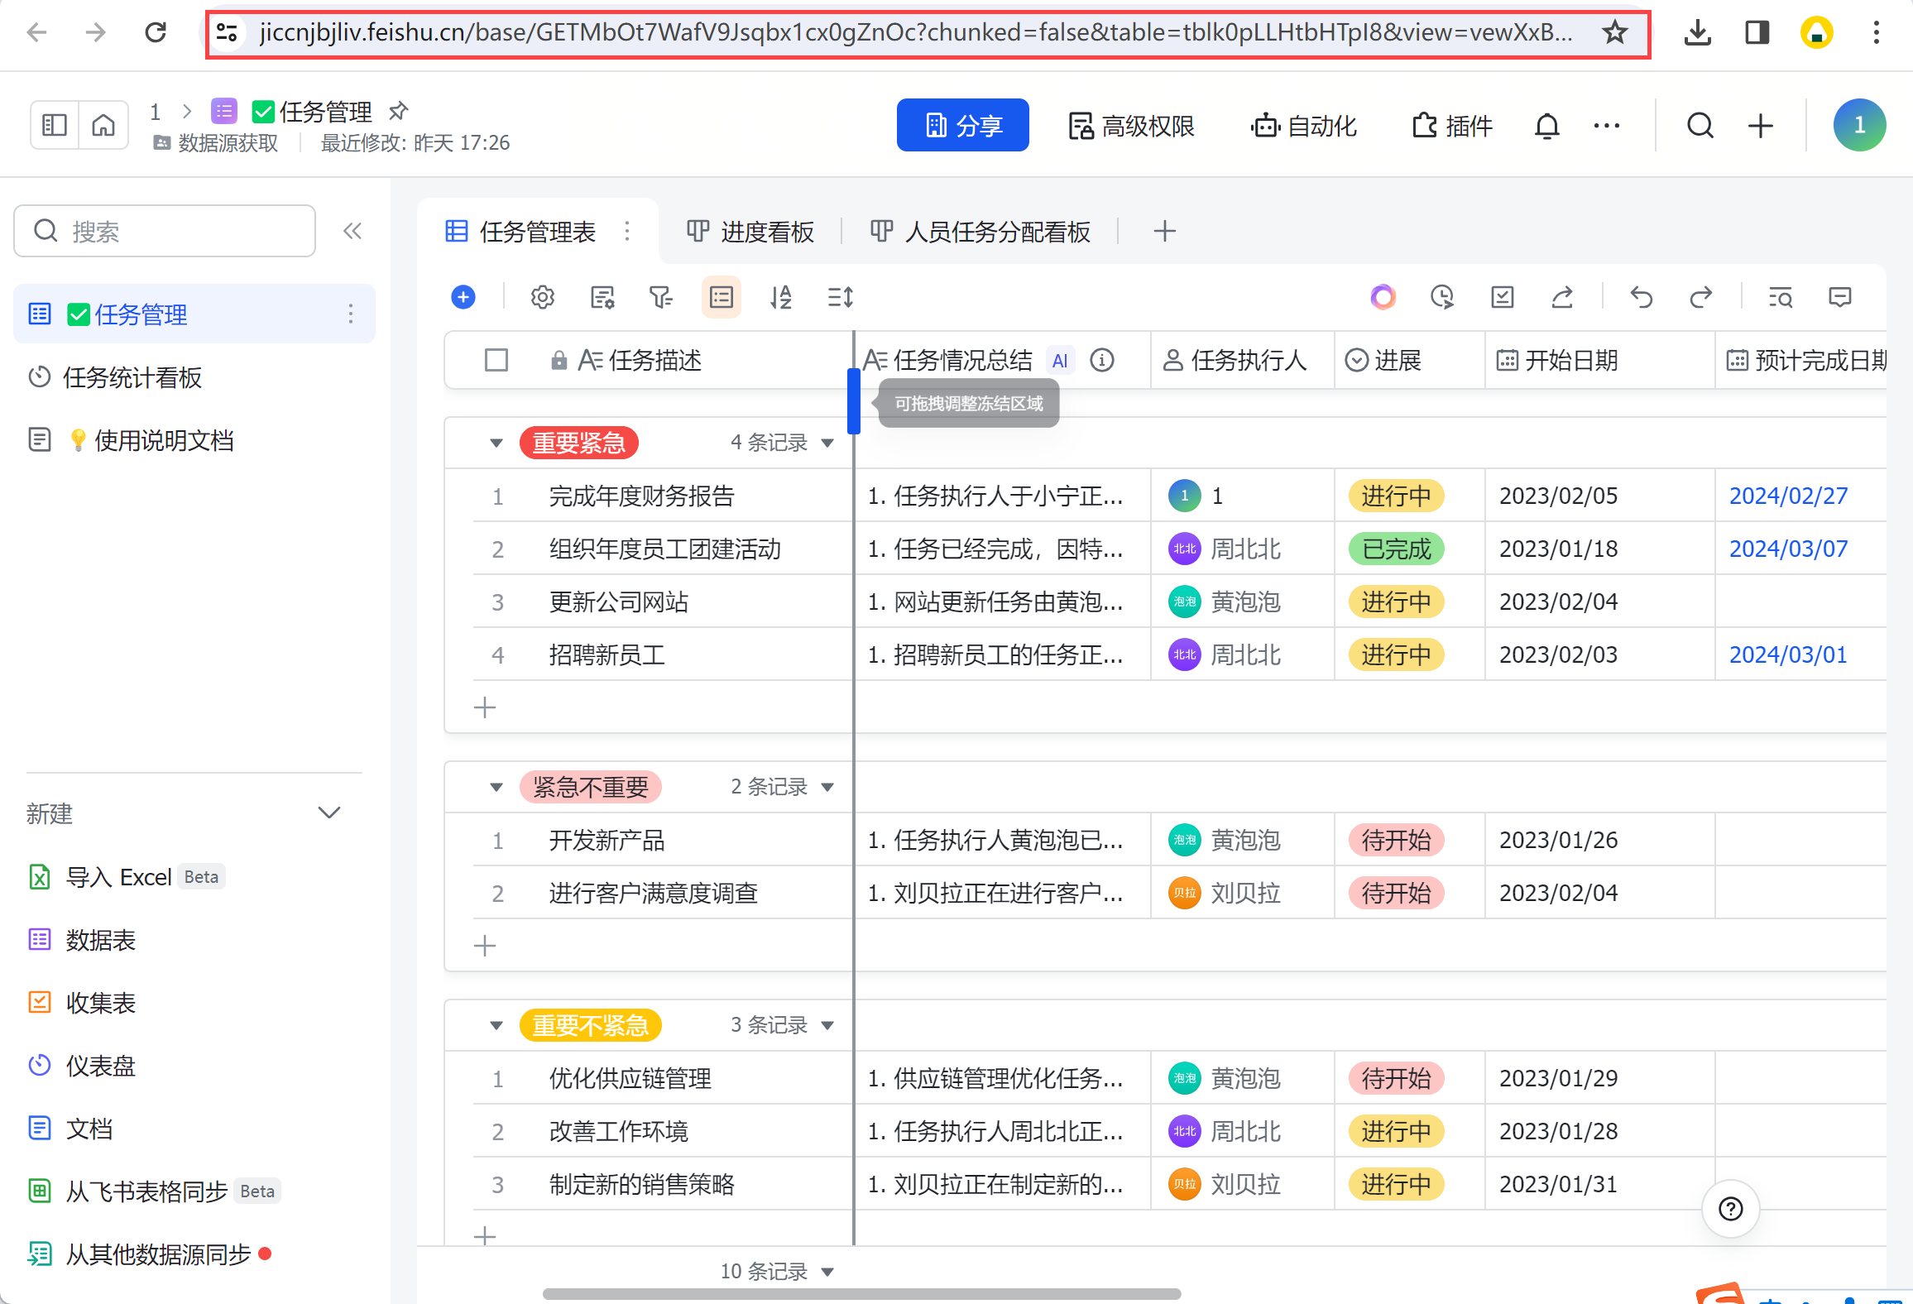Click the plus icon next to search magnifier
Viewport: 1913px width, 1304px height.
[x=1761, y=126]
